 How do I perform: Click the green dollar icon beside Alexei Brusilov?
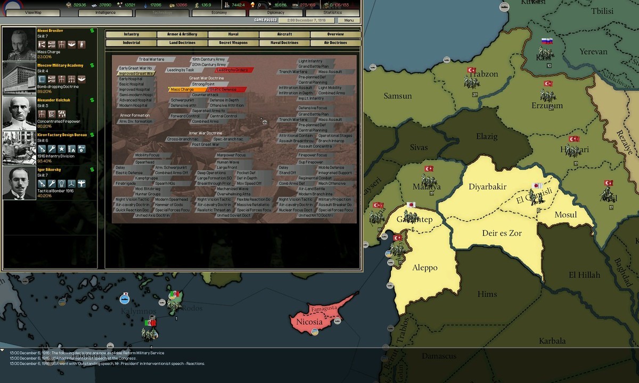tap(93, 31)
